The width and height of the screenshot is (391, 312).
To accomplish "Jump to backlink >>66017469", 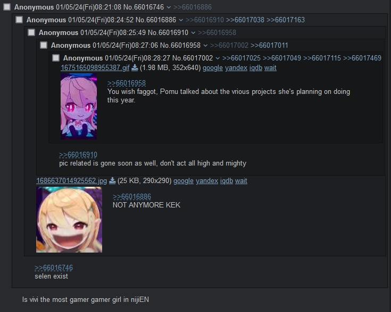I will coord(362,58).
